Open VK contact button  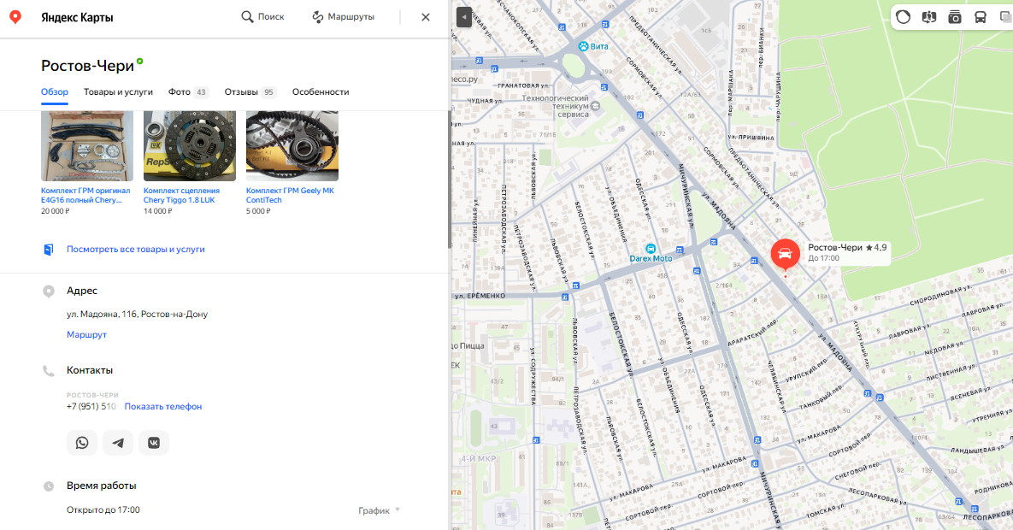[x=154, y=443]
